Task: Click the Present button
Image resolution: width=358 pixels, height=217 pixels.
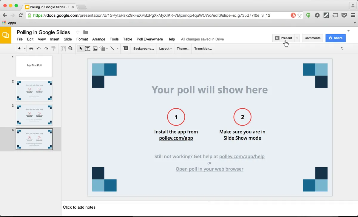Action: point(283,38)
